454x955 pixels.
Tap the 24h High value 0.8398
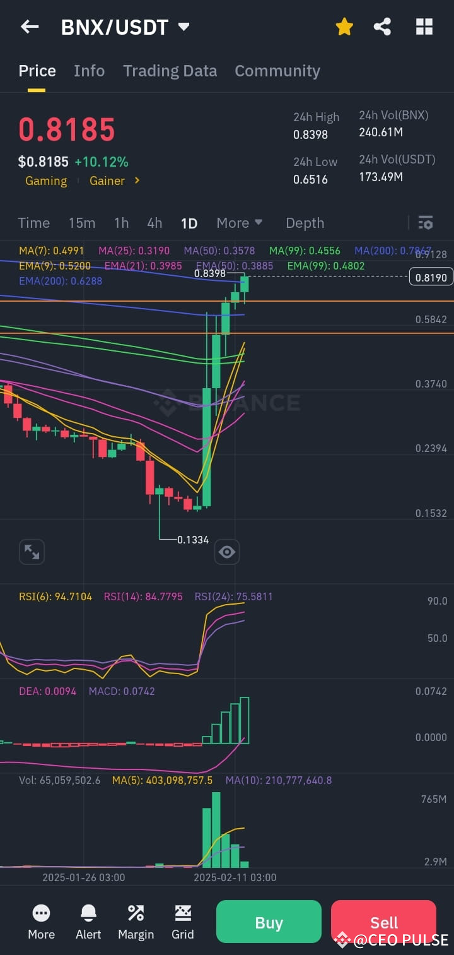(x=310, y=134)
